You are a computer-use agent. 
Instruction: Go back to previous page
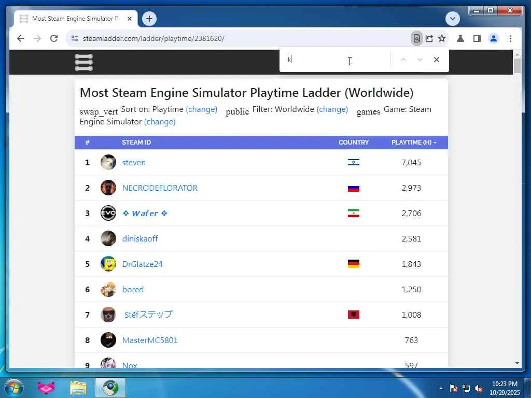click(21, 38)
